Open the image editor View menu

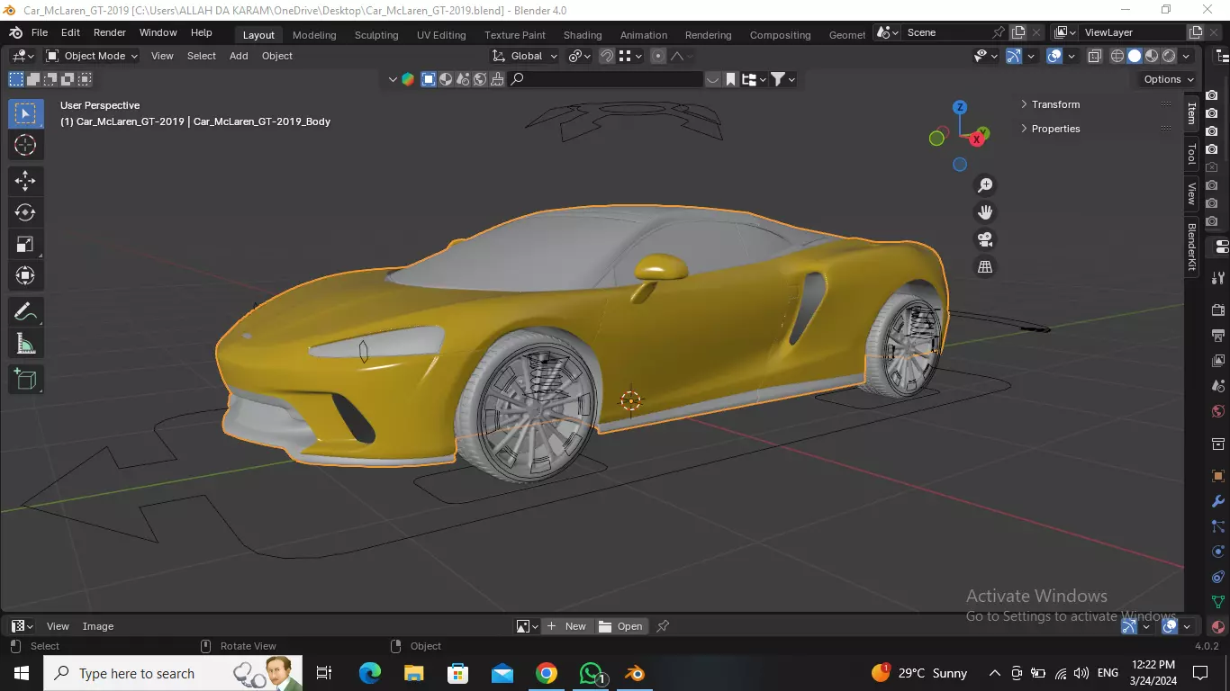[x=58, y=626]
